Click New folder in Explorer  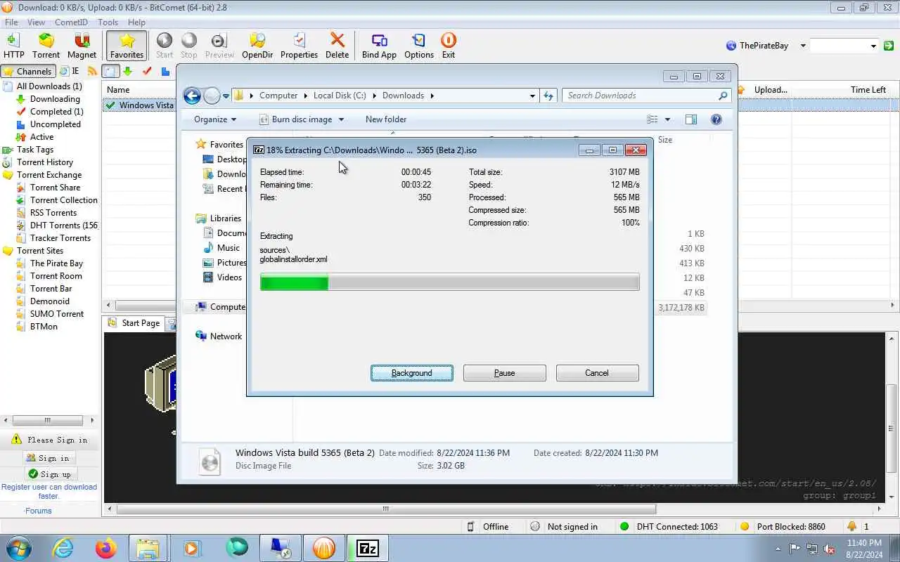coord(385,119)
